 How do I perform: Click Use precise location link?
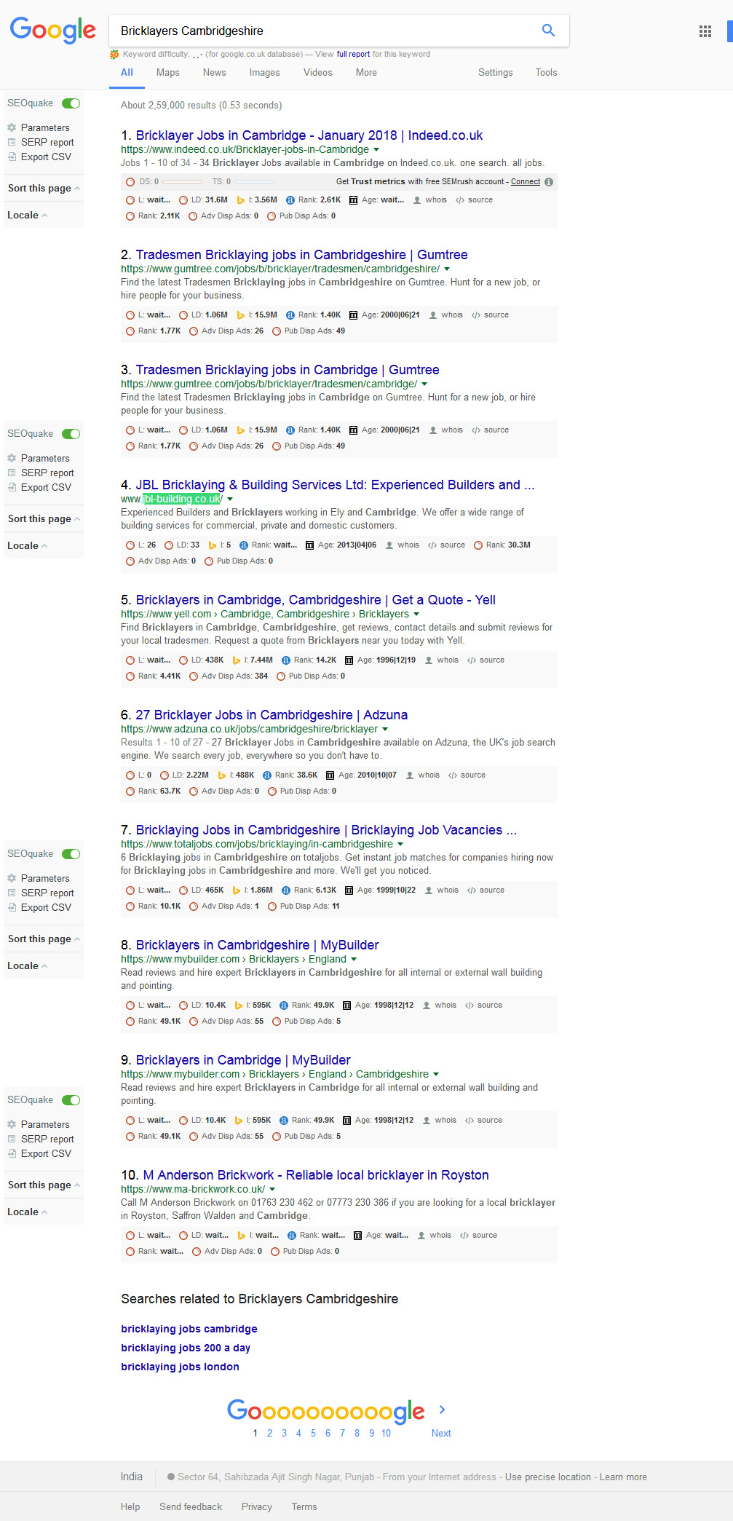[548, 1477]
